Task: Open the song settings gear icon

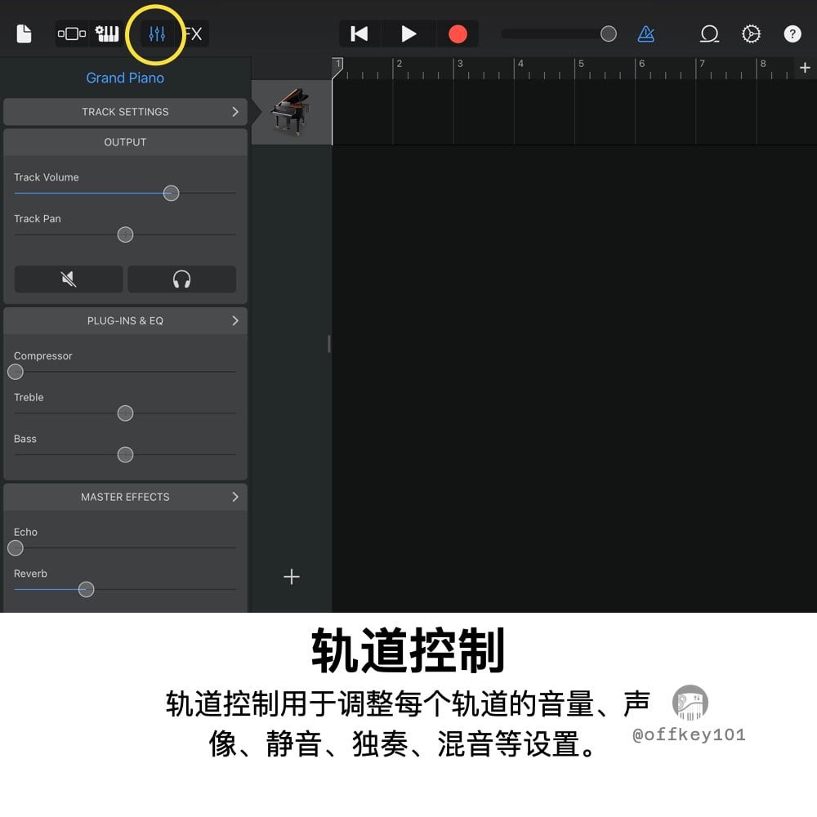Action: coord(751,33)
